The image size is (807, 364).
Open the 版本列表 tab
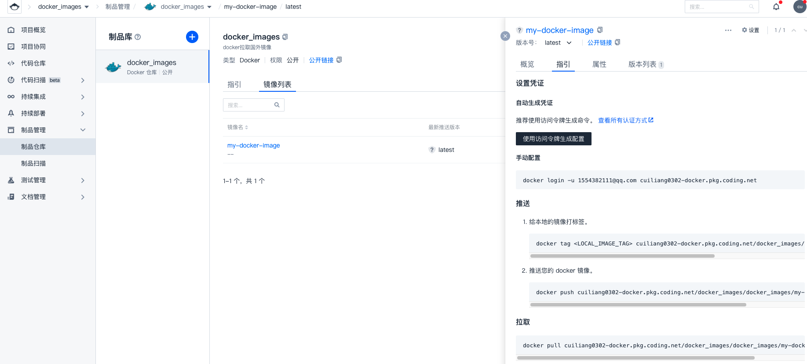coord(646,65)
